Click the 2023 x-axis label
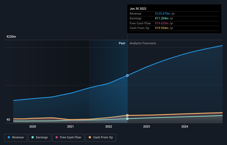 pos(147,126)
